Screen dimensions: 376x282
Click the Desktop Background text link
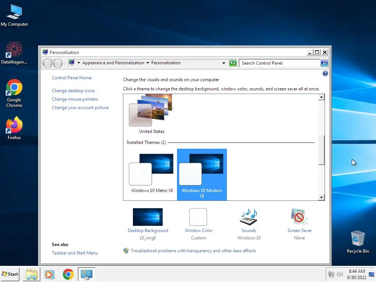pos(148,231)
